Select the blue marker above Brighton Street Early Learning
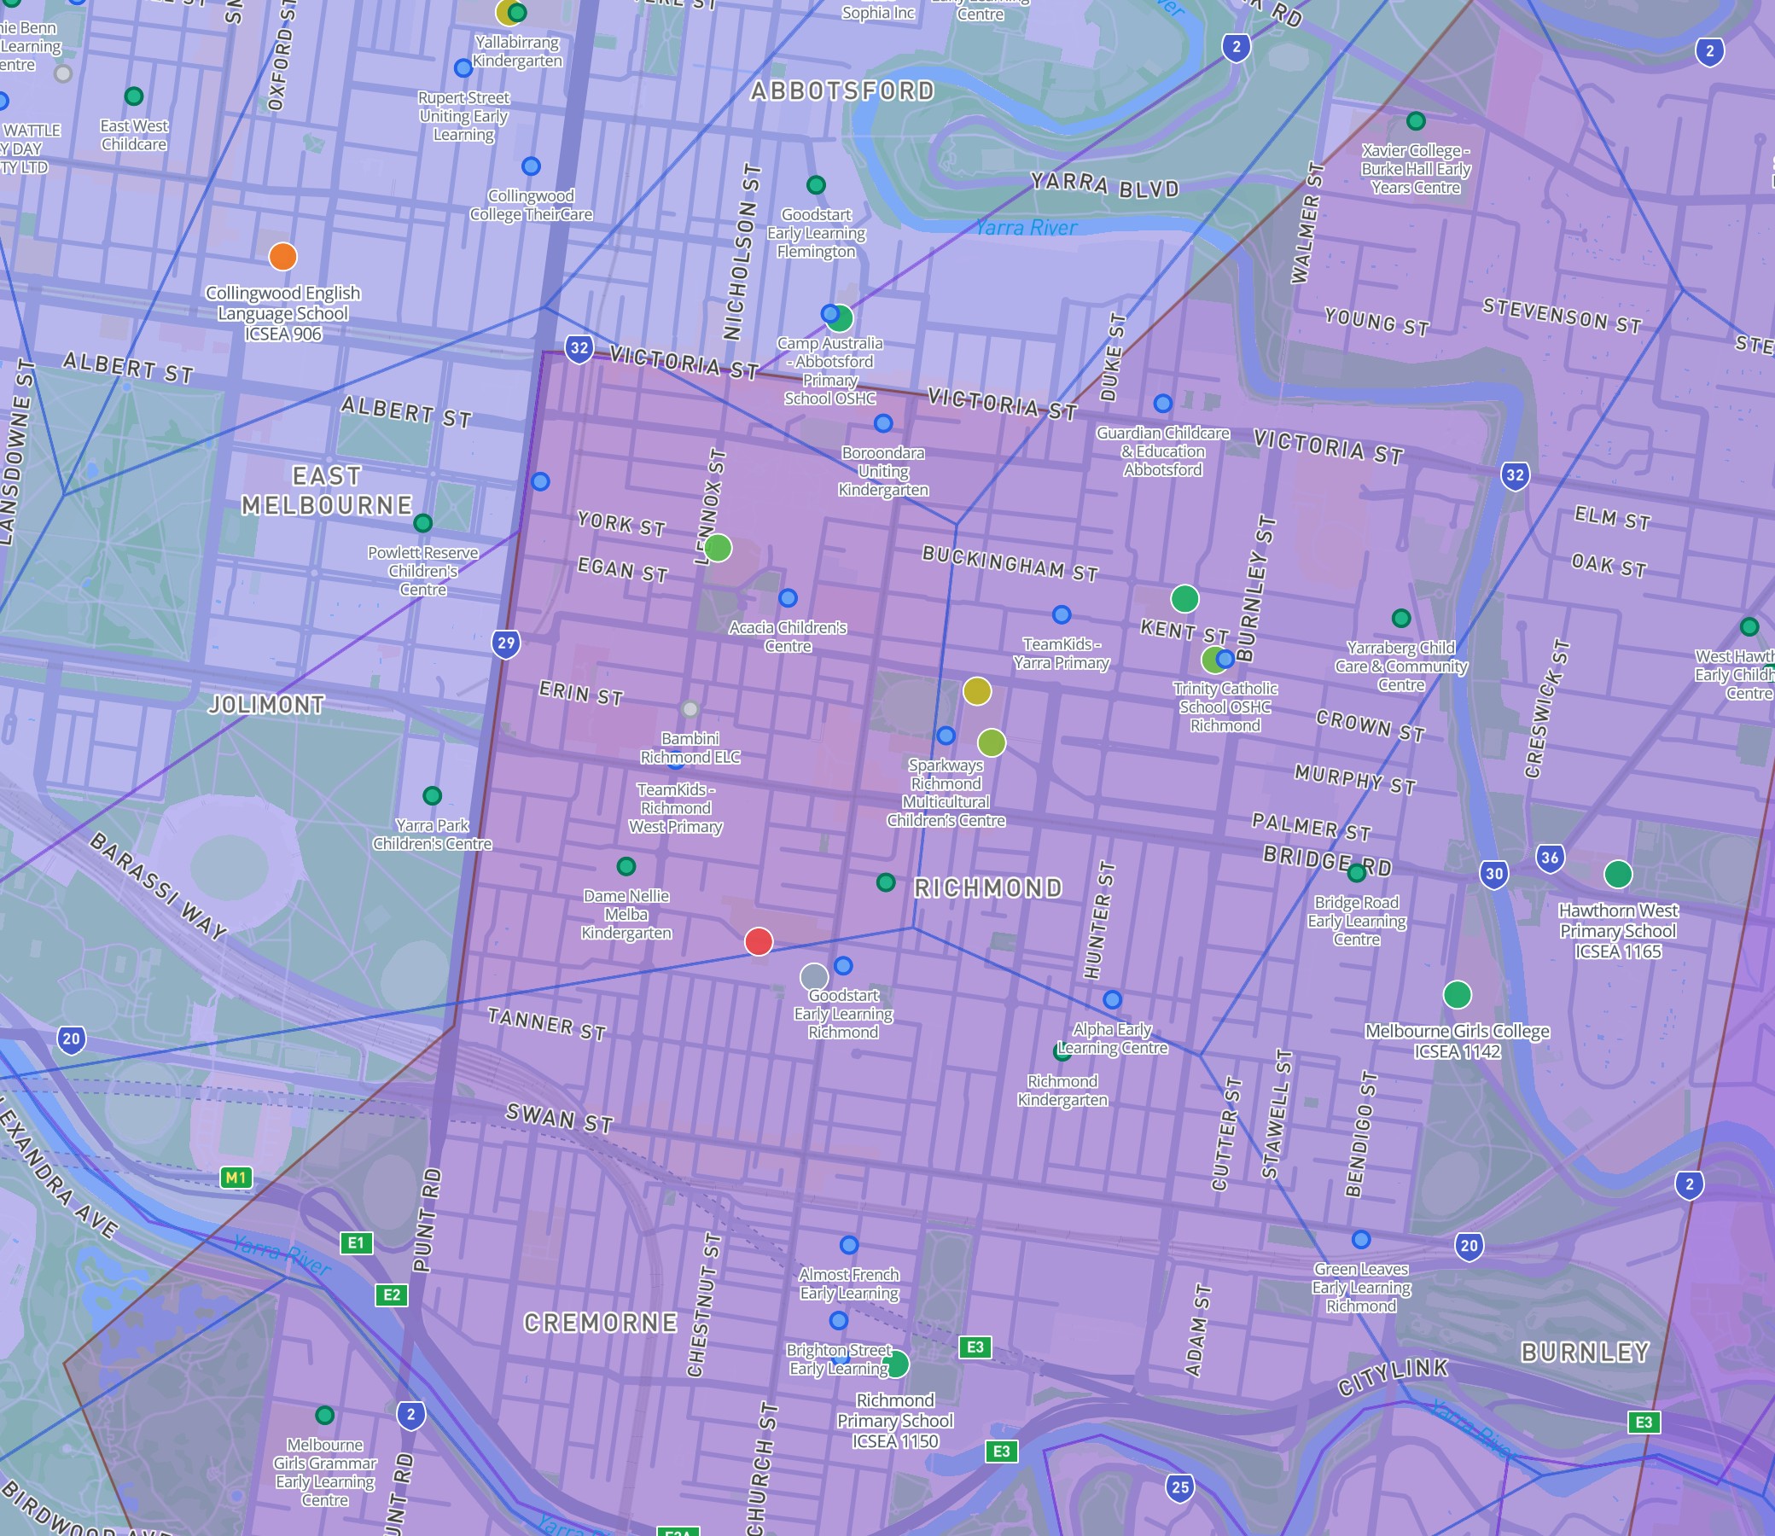The width and height of the screenshot is (1775, 1536). coord(839,1320)
